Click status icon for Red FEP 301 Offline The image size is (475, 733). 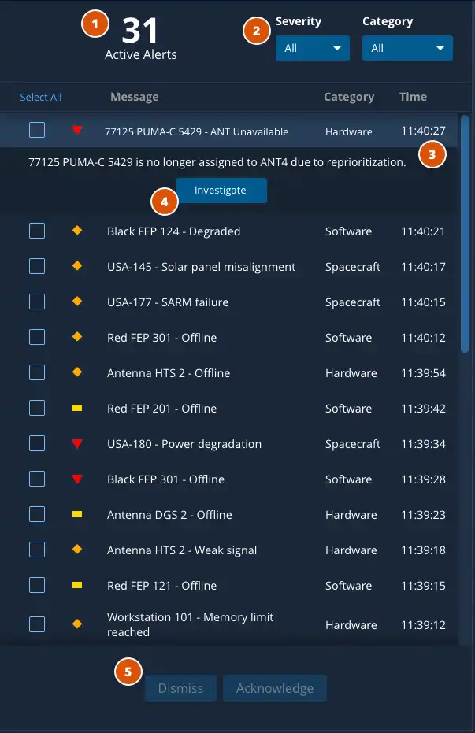click(x=77, y=337)
